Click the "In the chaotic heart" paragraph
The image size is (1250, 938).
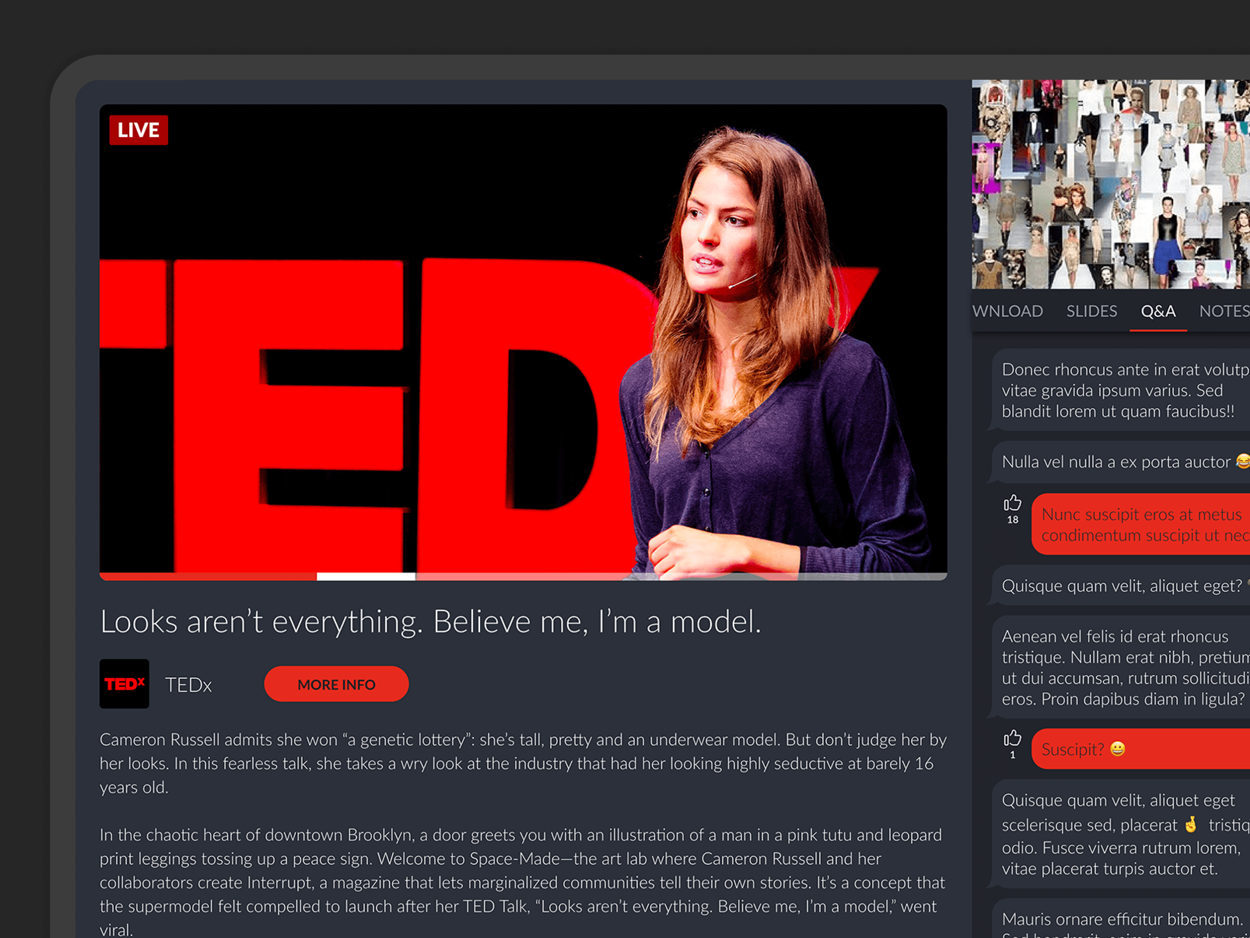click(523, 881)
